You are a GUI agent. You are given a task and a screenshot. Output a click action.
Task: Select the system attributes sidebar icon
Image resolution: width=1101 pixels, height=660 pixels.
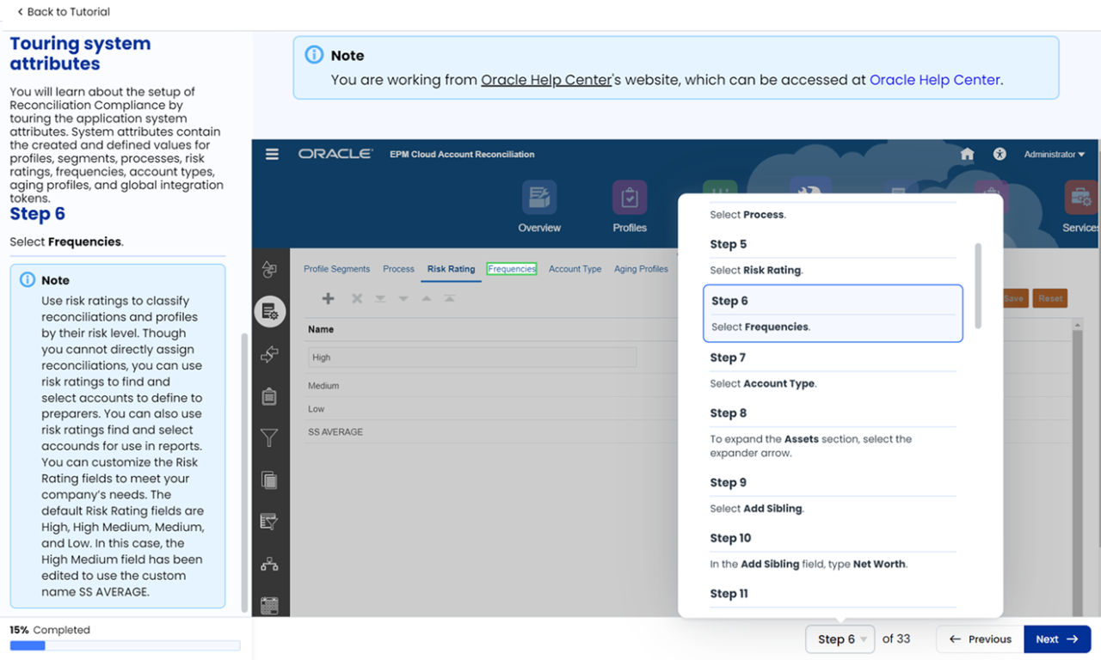[x=270, y=310]
